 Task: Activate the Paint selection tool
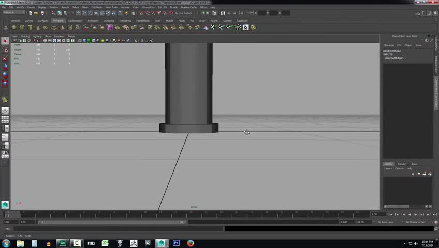tap(5, 58)
